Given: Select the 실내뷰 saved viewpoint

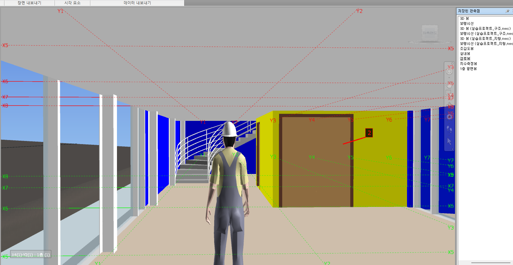Looking at the screenshot, I should pyautogui.click(x=465, y=54).
